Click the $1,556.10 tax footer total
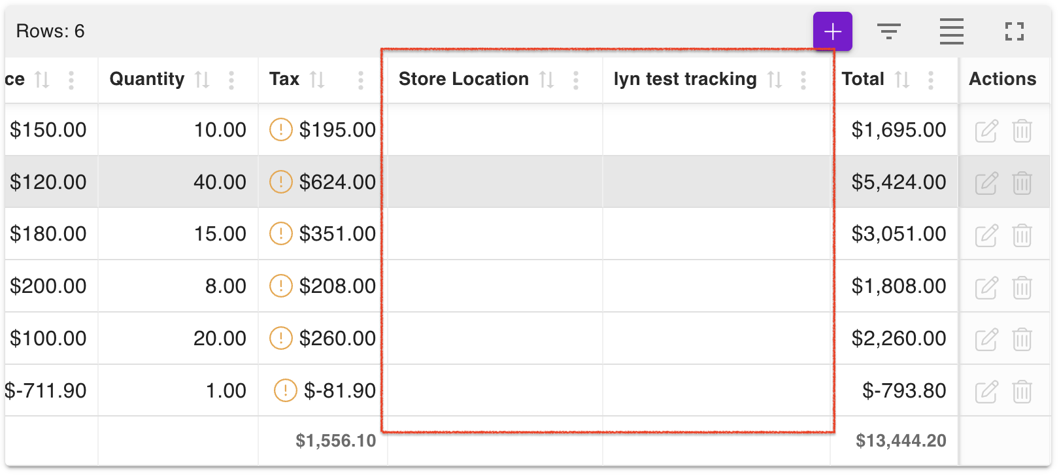The image size is (1059, 476). point(336,441)
